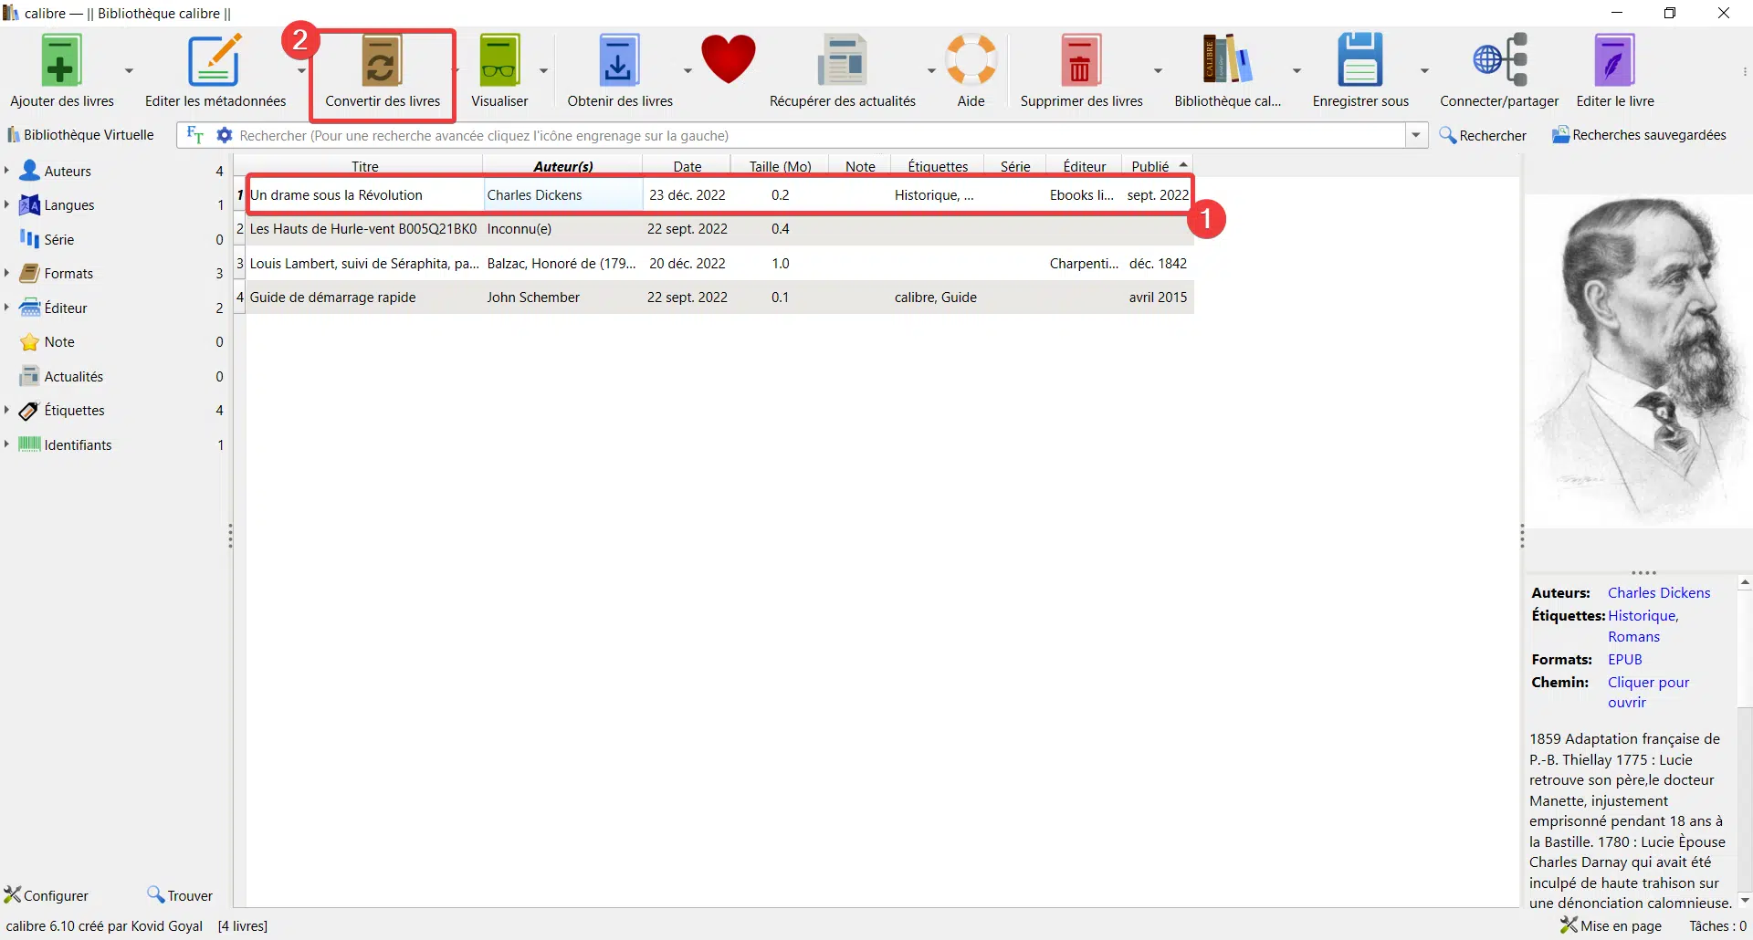
Task: Click Bibliothèque Virtuelle button
Action: pos(80,135)
